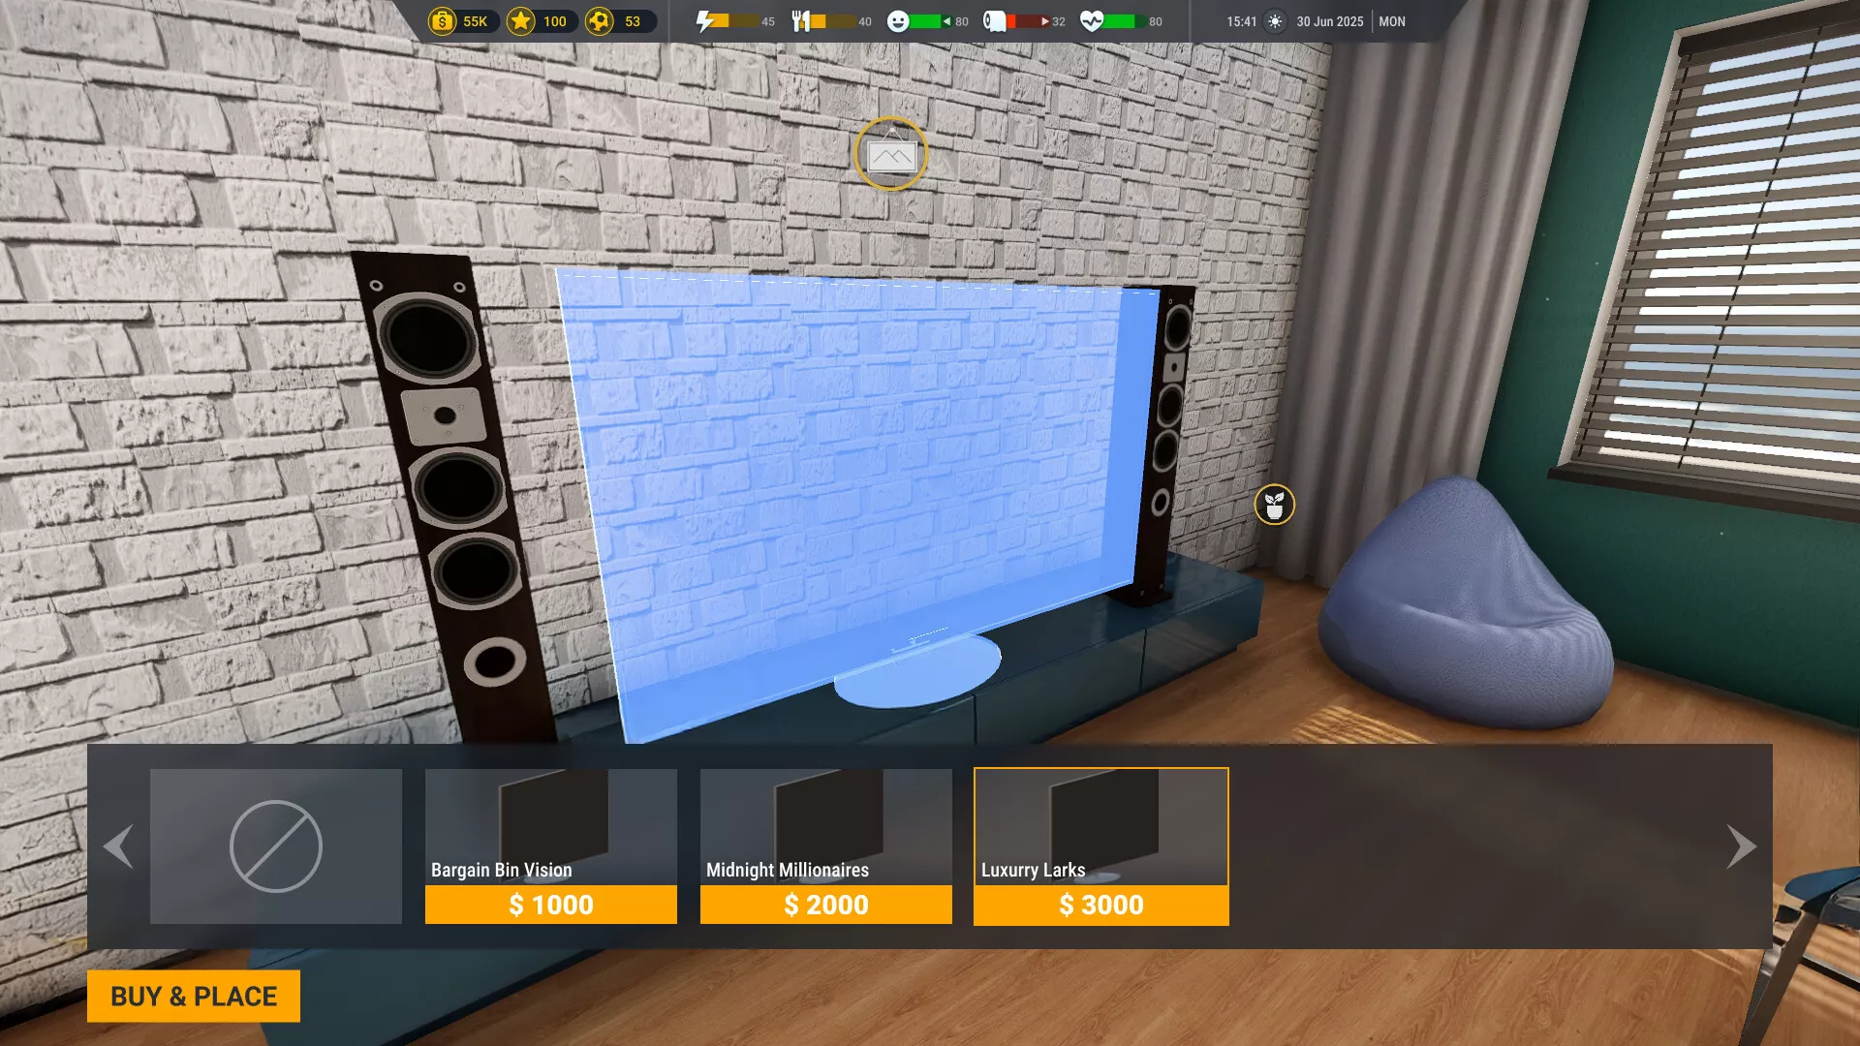The width and height of the screenshot is (1860, 1046).
Task: Click the heart pulse health icon
Action: pos(1091,21)
